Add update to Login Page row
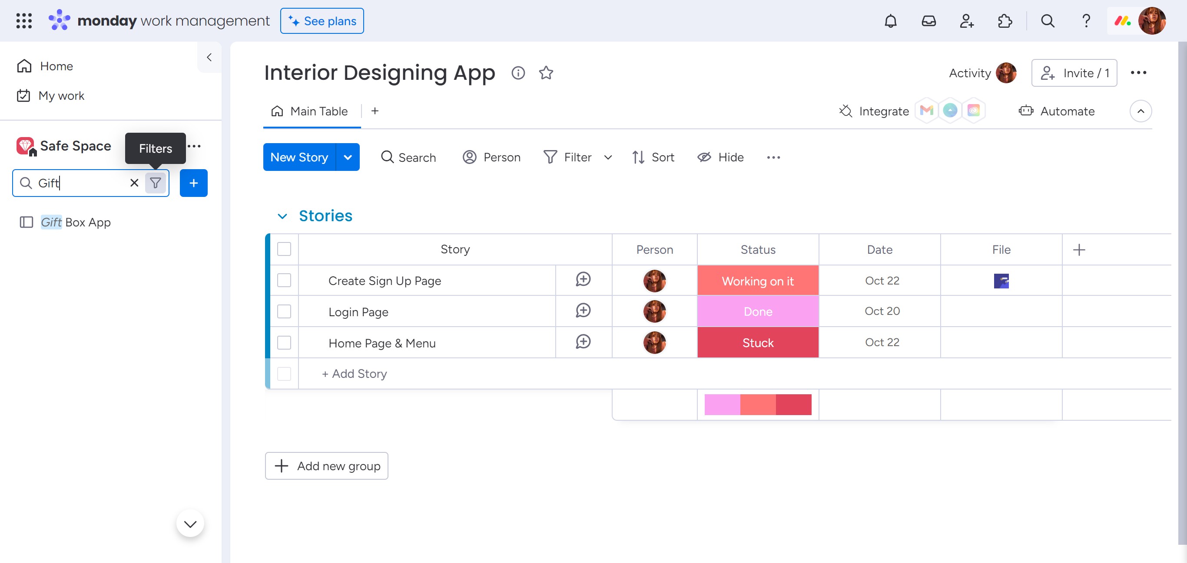Image resolution: width=1187 pixels, height=563 pixels. tap(583, 311)
